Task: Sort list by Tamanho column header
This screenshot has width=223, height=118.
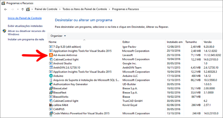Action: [x=191, y=42]
